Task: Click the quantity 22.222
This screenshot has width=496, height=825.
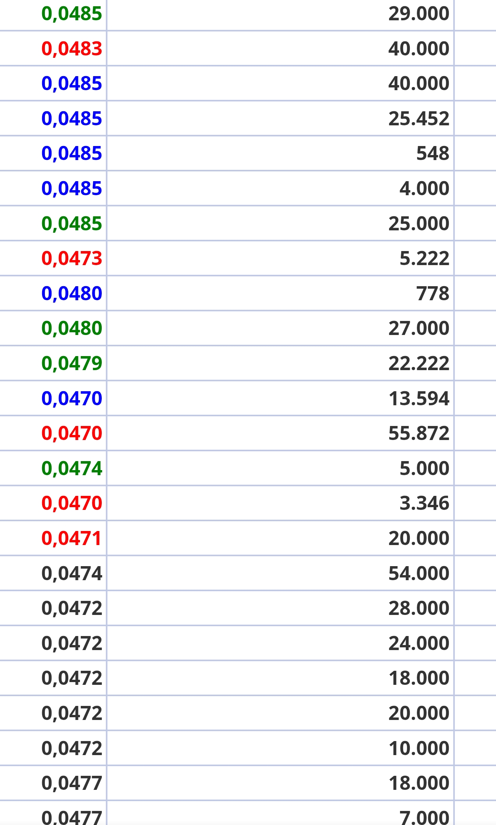Action: pyautogui.click(x=419, y=363)
